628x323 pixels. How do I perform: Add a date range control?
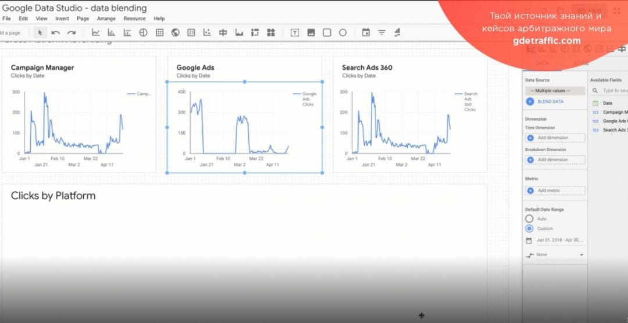[366, 33]
